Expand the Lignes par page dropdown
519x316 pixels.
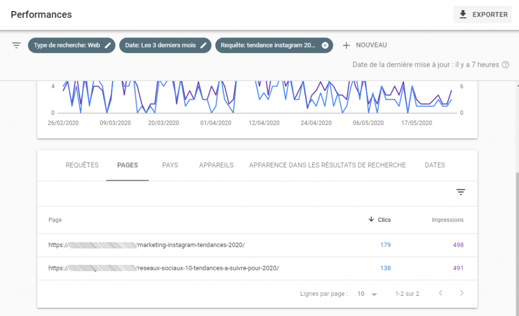click(367, 294)
